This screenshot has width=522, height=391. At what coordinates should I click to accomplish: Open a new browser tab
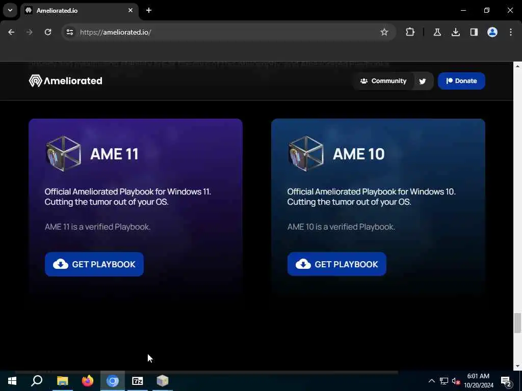[149, 10]
